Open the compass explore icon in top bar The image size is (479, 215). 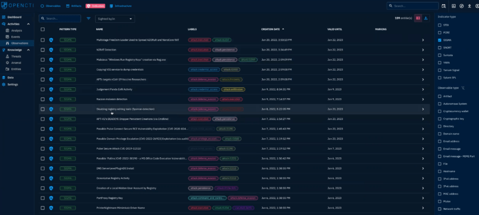[x=461, y=6]
